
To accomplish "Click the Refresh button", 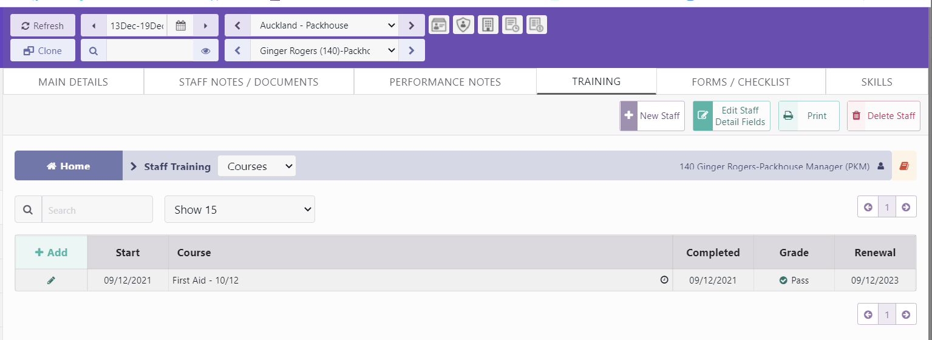I will pos(43,25).
